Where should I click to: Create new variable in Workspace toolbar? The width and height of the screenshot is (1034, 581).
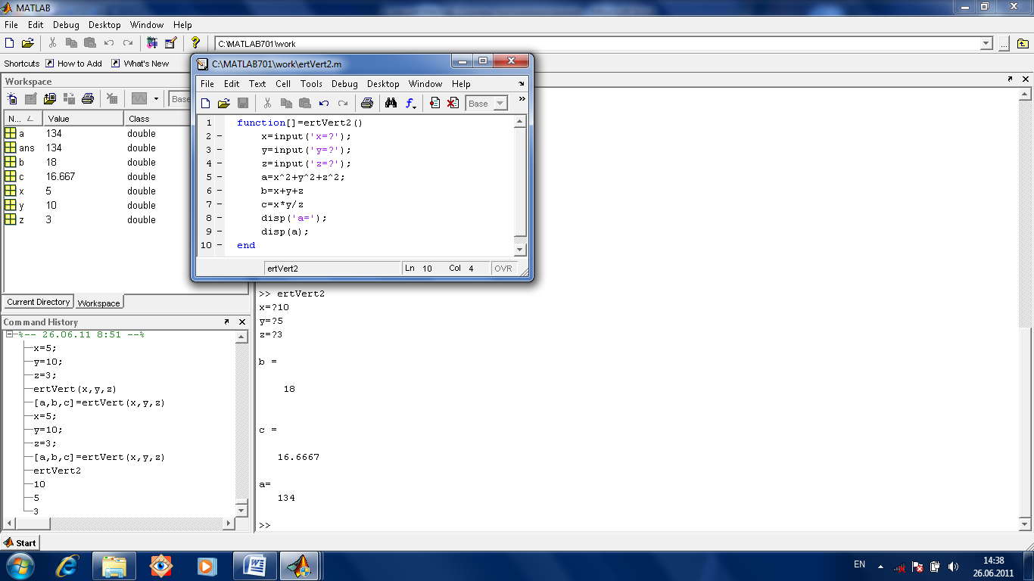click(x=12, y=98)
